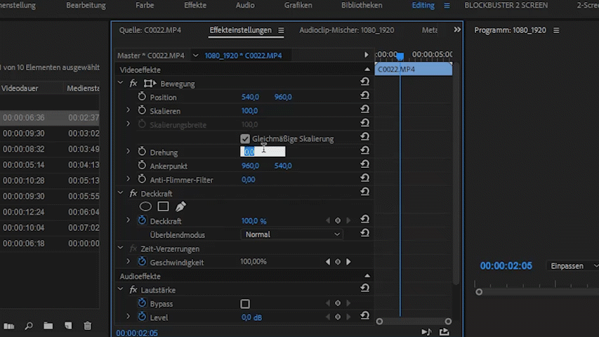Delete selected item with trash icon
599x337 pixels.
click(88, 326)
